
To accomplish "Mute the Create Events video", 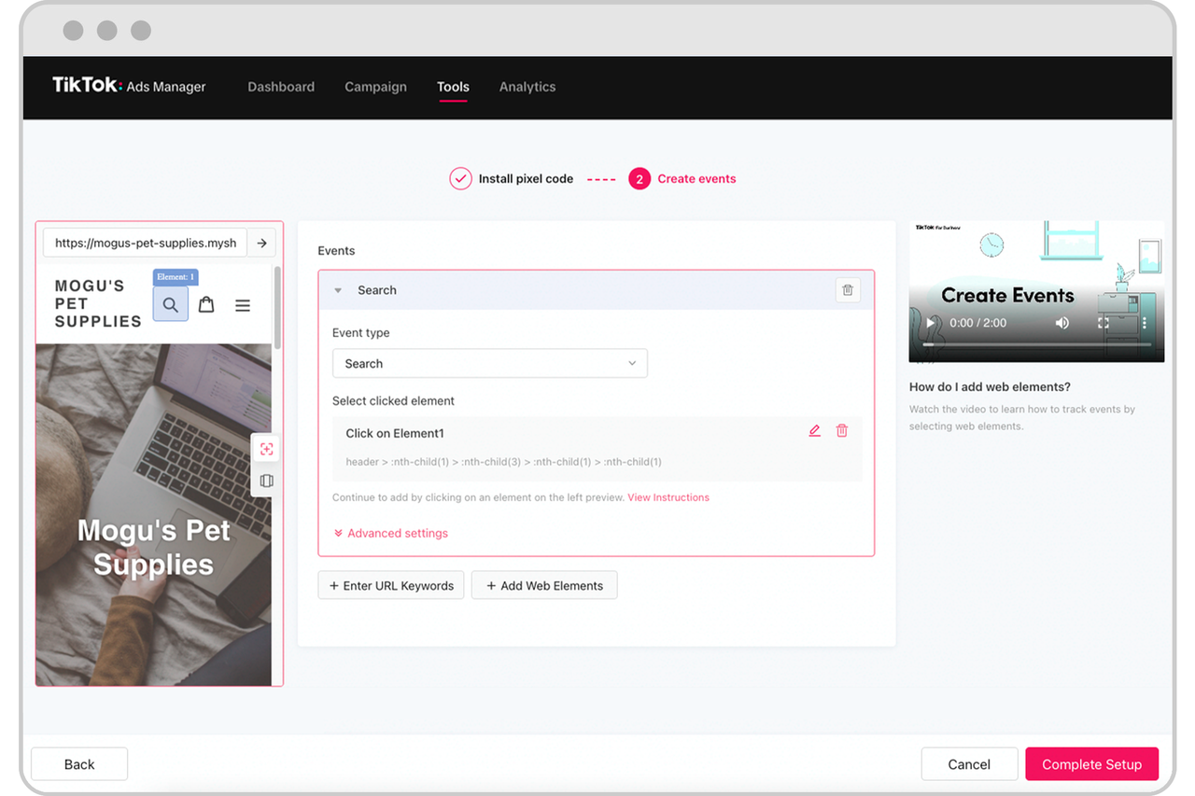I will point(1062,323).
